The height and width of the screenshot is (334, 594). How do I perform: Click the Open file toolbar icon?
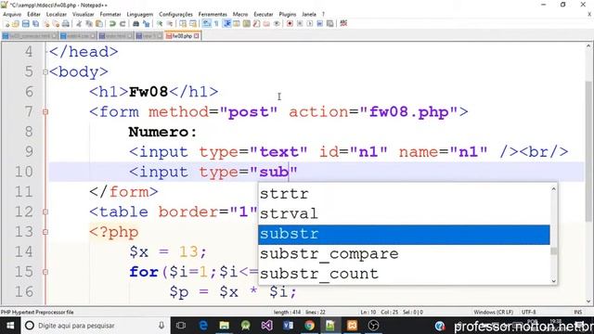click(16, 23)
